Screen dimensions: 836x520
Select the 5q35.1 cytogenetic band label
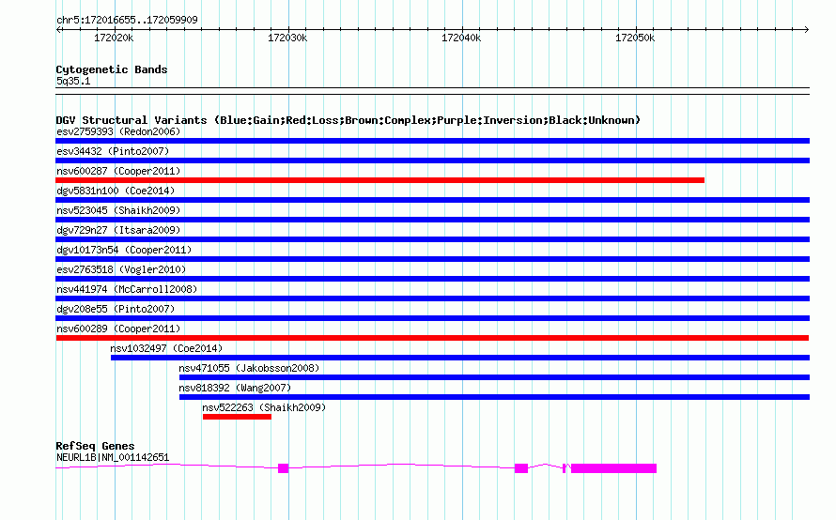point(73,81)
